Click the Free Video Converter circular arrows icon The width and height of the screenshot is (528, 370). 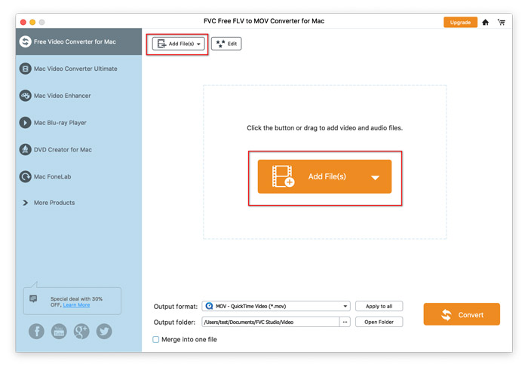click(x=25, y=41)
